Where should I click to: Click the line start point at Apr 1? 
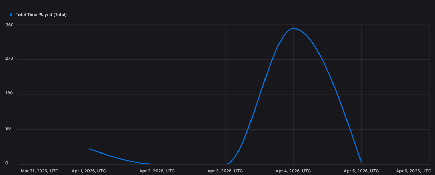[89, 149]
